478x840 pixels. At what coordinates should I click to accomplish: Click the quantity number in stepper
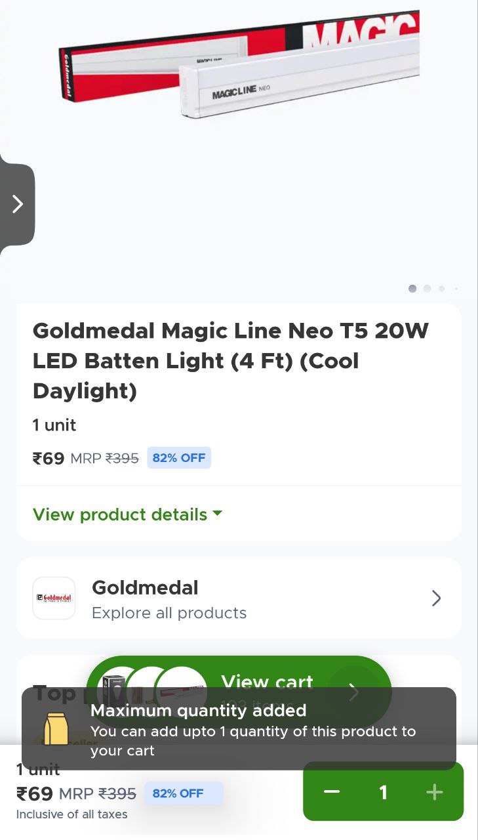pos(383,791)
